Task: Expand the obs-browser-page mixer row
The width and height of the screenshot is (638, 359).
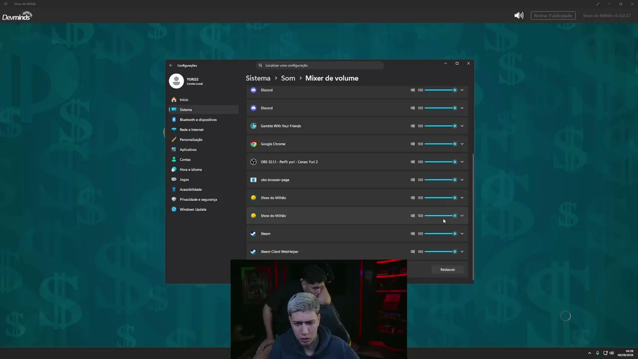Action: click(462, 180)
